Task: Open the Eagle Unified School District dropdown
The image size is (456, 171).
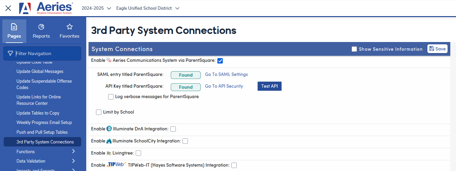Action: (148, 8)
